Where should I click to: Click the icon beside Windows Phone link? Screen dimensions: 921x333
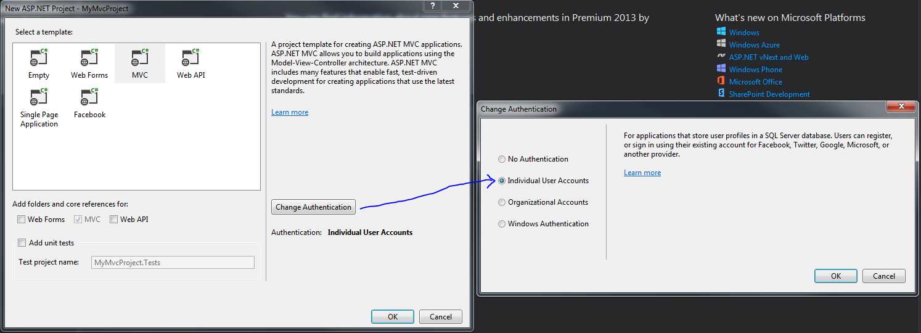tap(721, 68)
